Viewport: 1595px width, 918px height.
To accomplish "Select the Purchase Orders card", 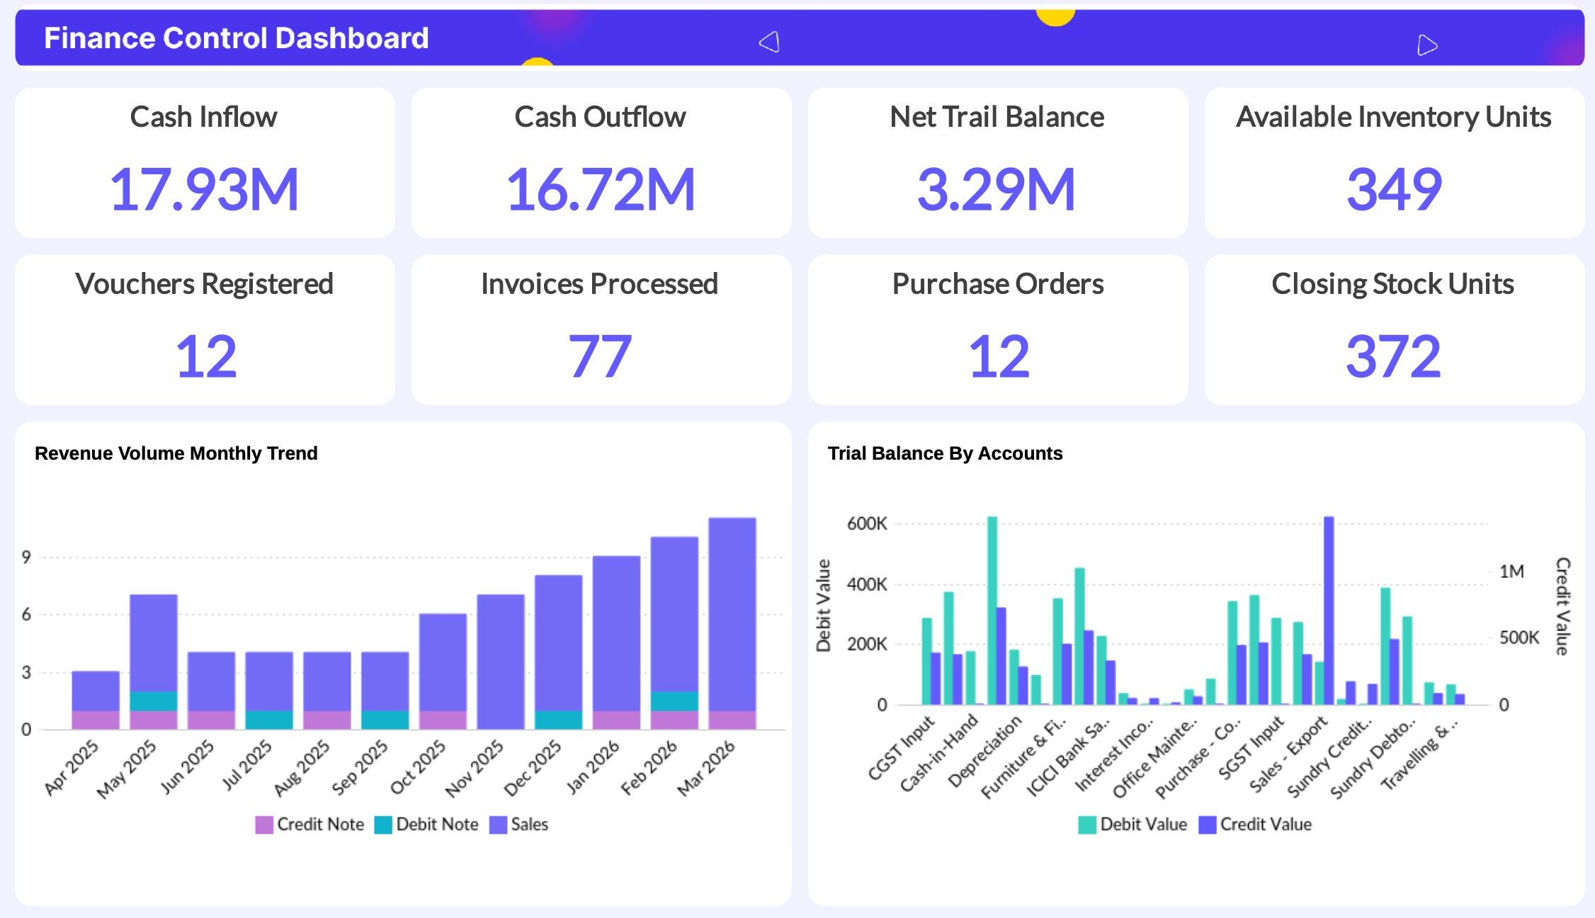I will point(997,330).
